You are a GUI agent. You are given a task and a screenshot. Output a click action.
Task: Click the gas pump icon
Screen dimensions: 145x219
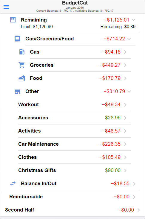click(22, 52)
